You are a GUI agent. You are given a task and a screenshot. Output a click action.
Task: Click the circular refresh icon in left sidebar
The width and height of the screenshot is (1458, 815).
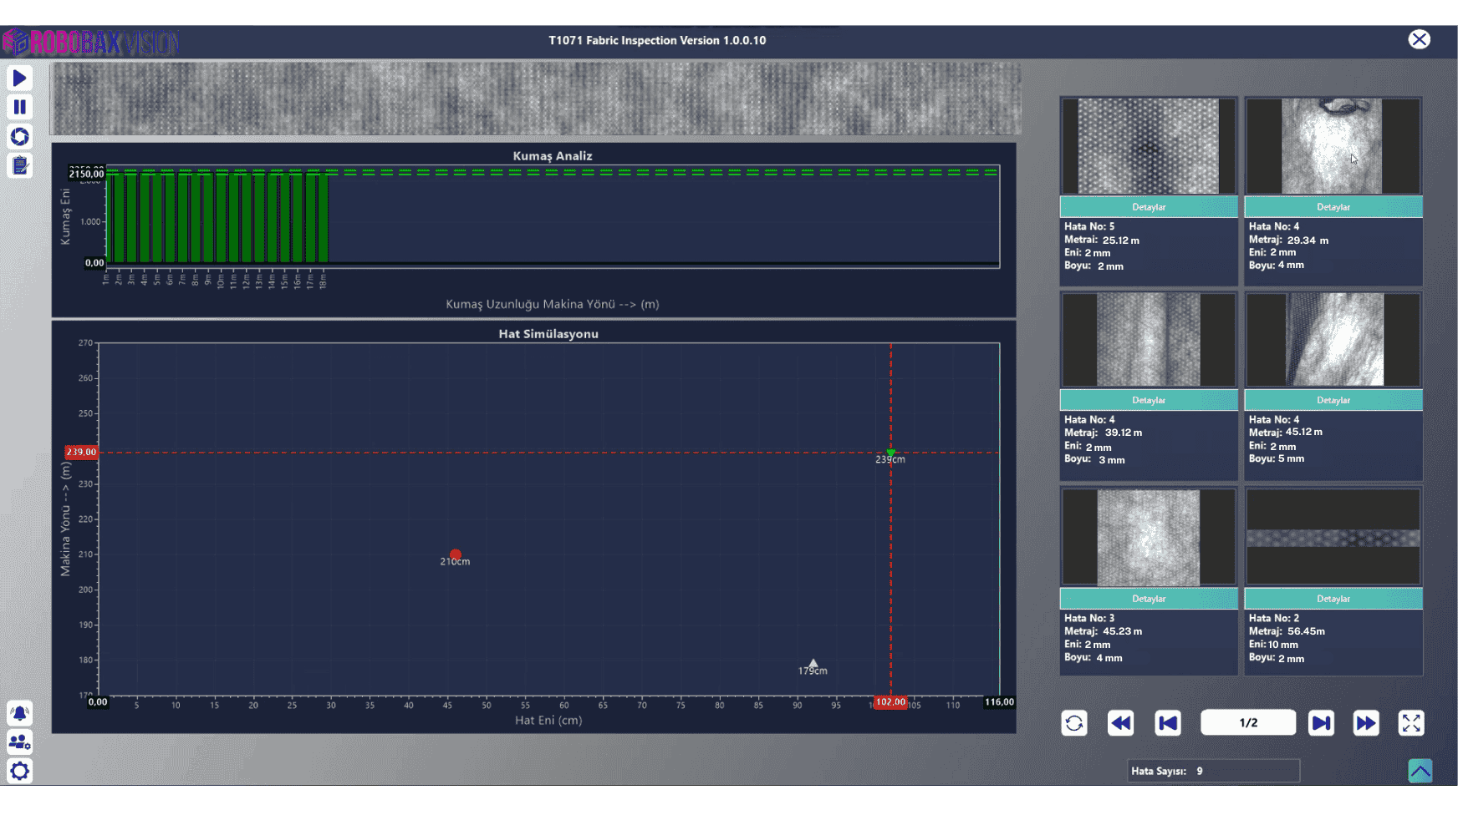[20, 136]
